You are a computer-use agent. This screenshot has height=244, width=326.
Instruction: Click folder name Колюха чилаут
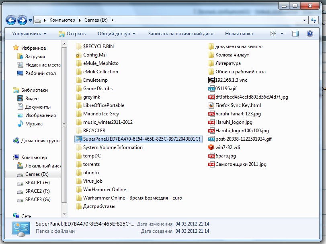point(232,55)
